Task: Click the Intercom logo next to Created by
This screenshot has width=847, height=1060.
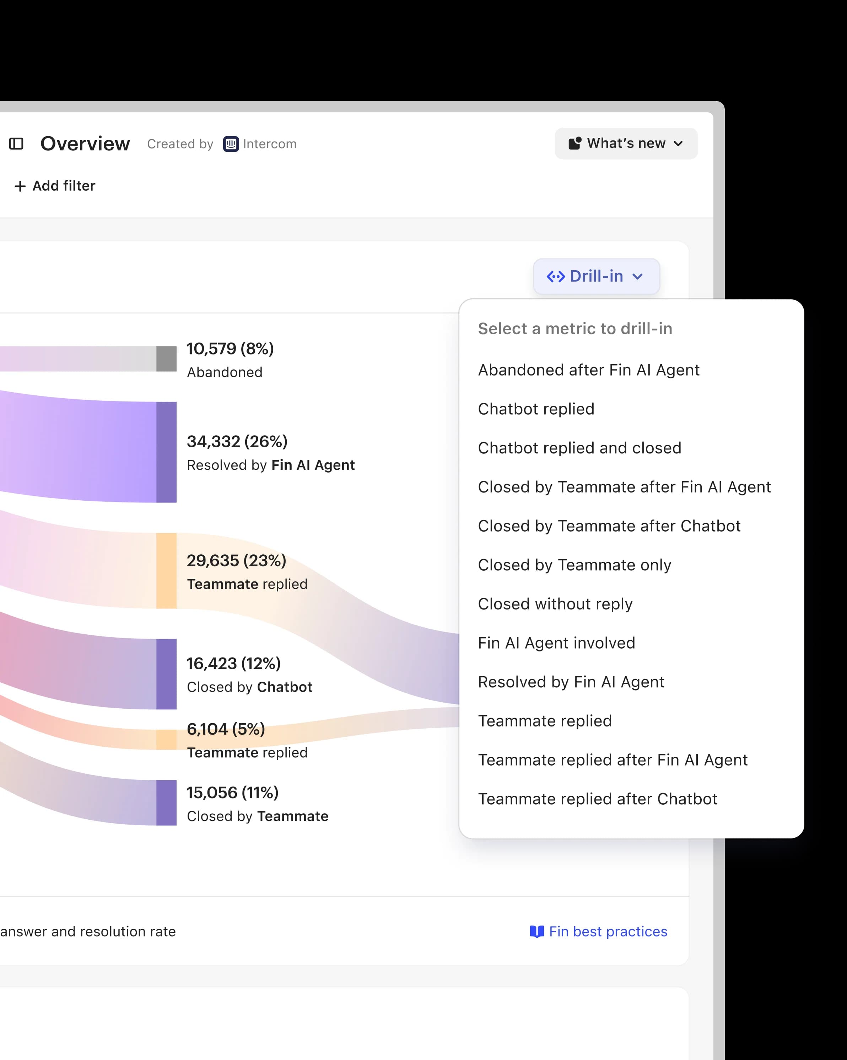Action: click(x=231, y=144)
